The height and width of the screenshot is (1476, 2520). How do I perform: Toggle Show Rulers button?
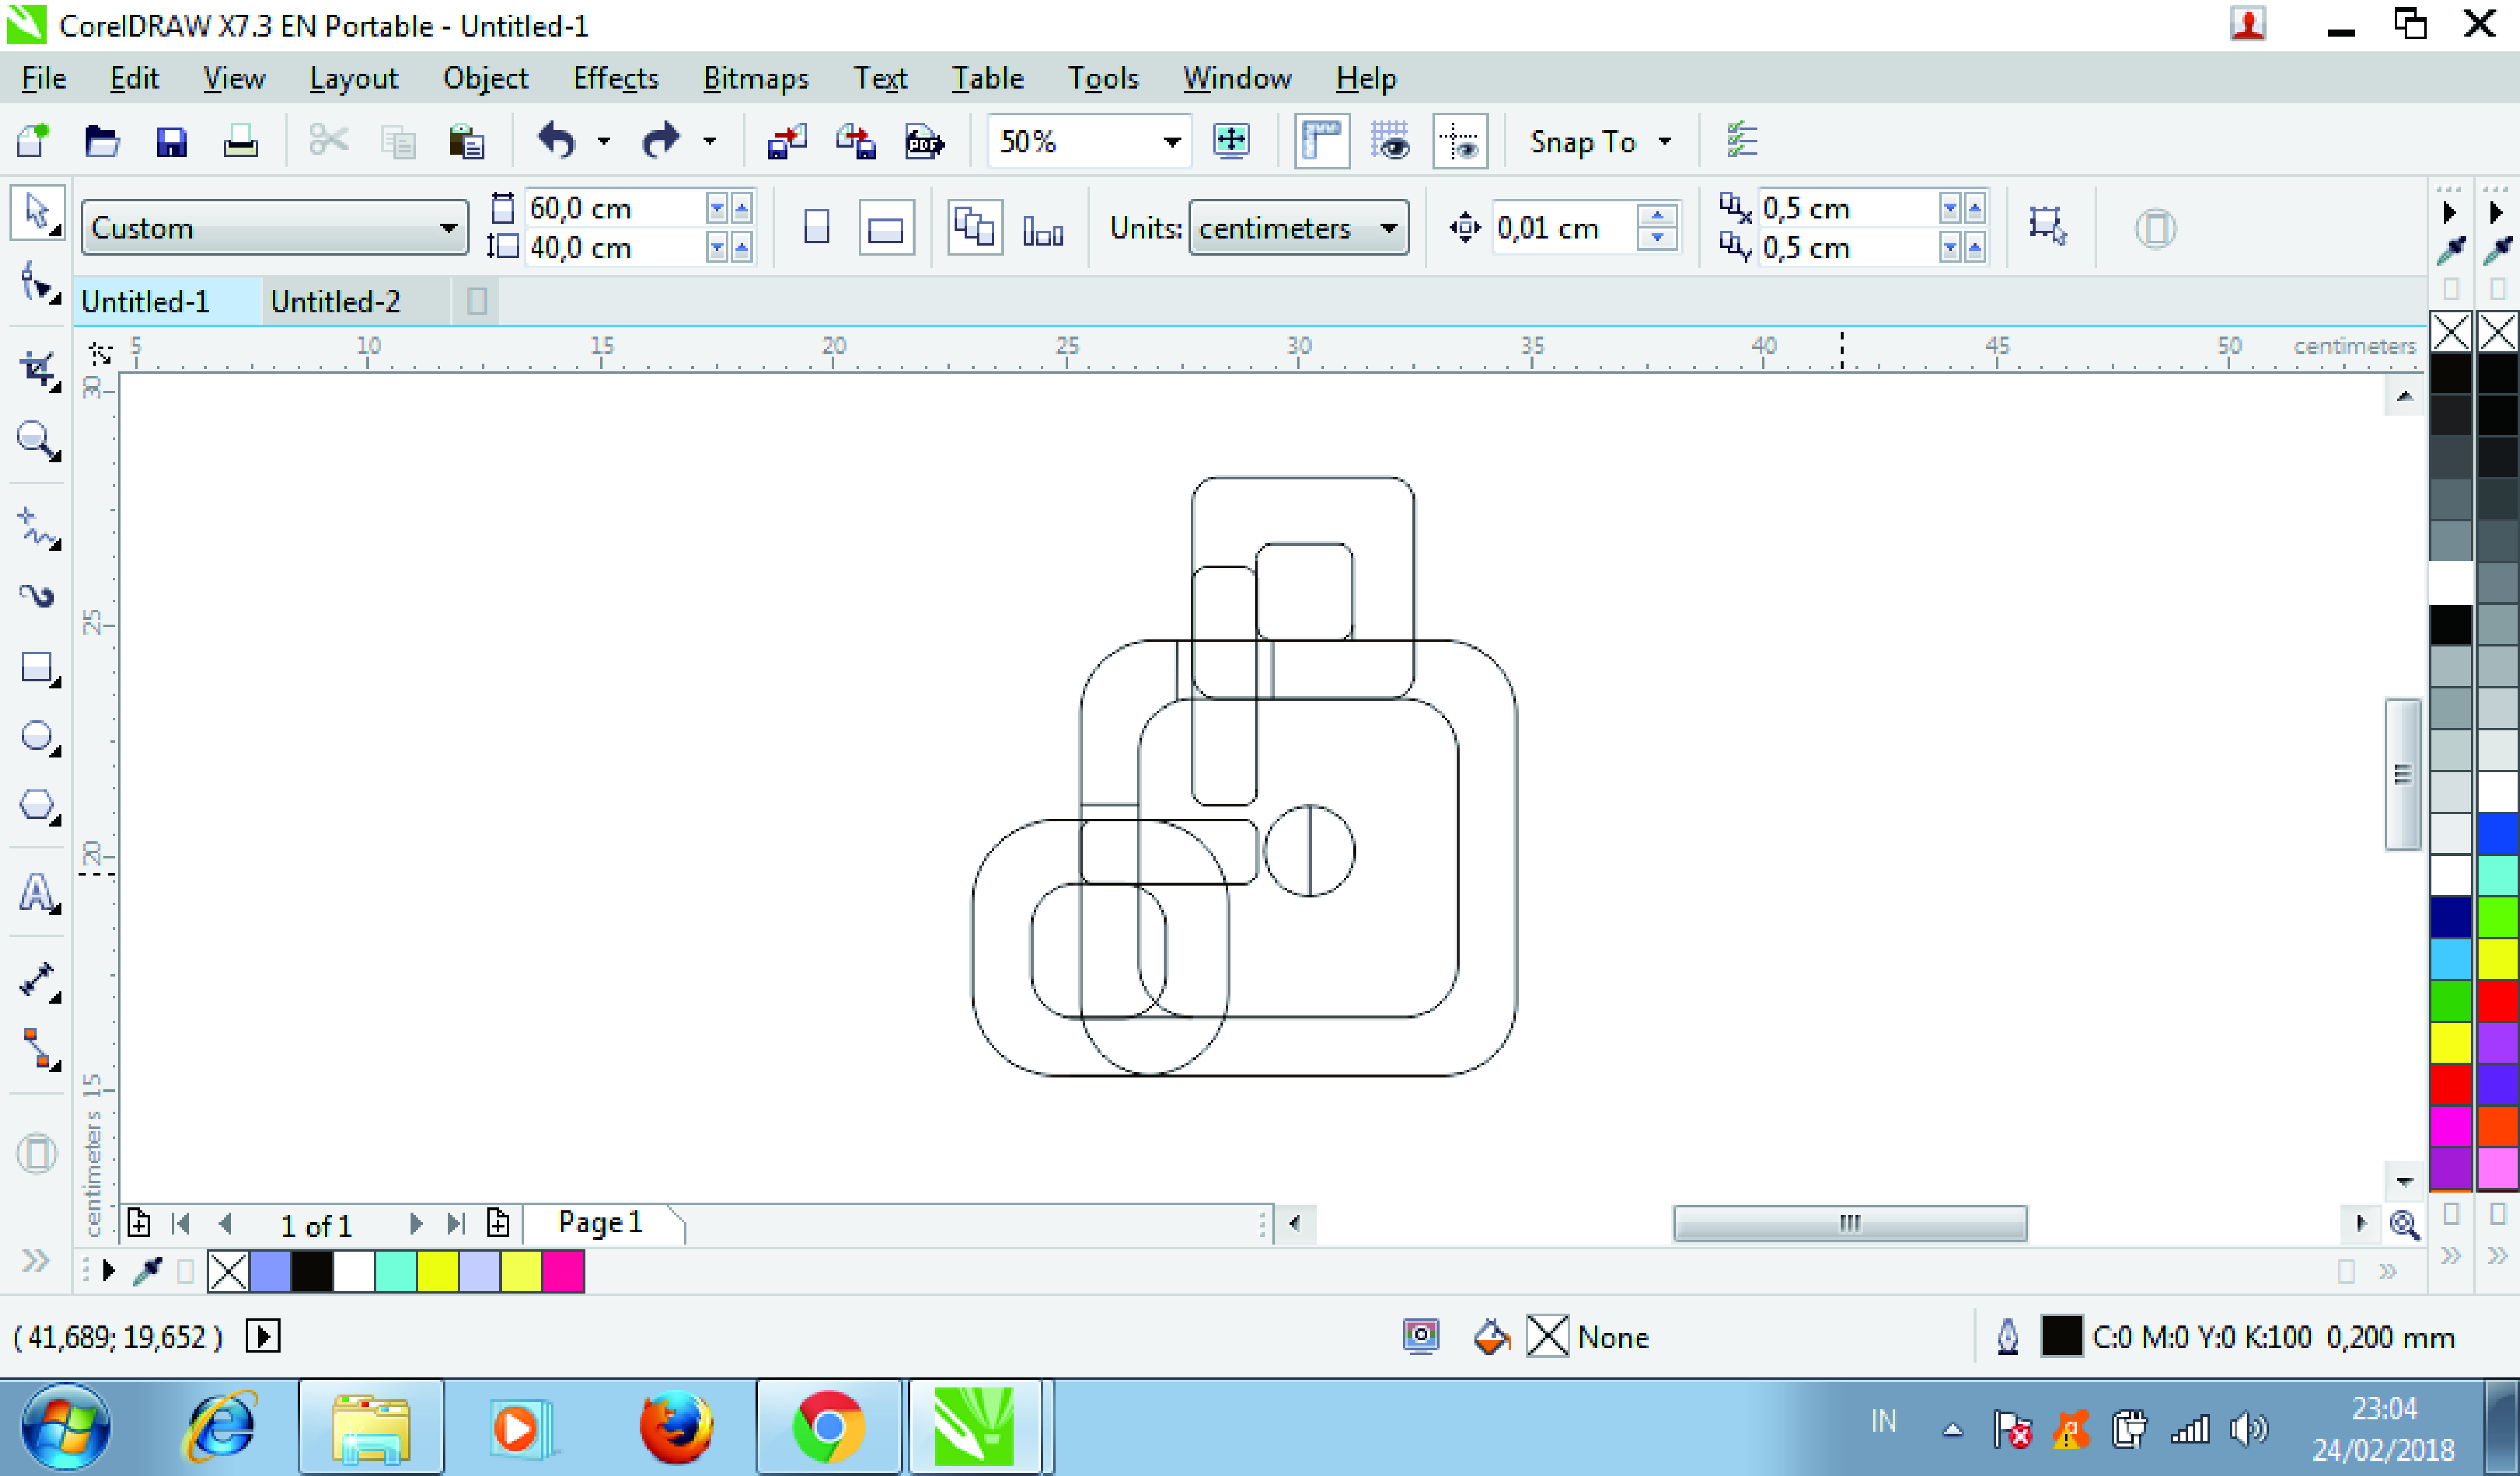click(1321, 142)
